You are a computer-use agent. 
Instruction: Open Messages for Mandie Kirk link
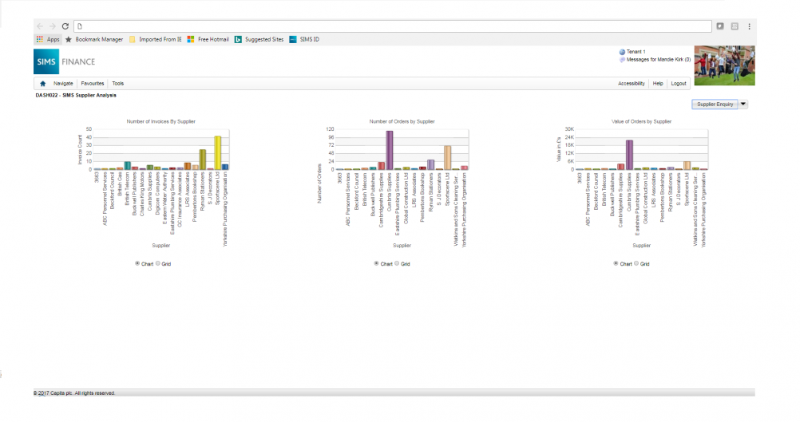[658, 60]
